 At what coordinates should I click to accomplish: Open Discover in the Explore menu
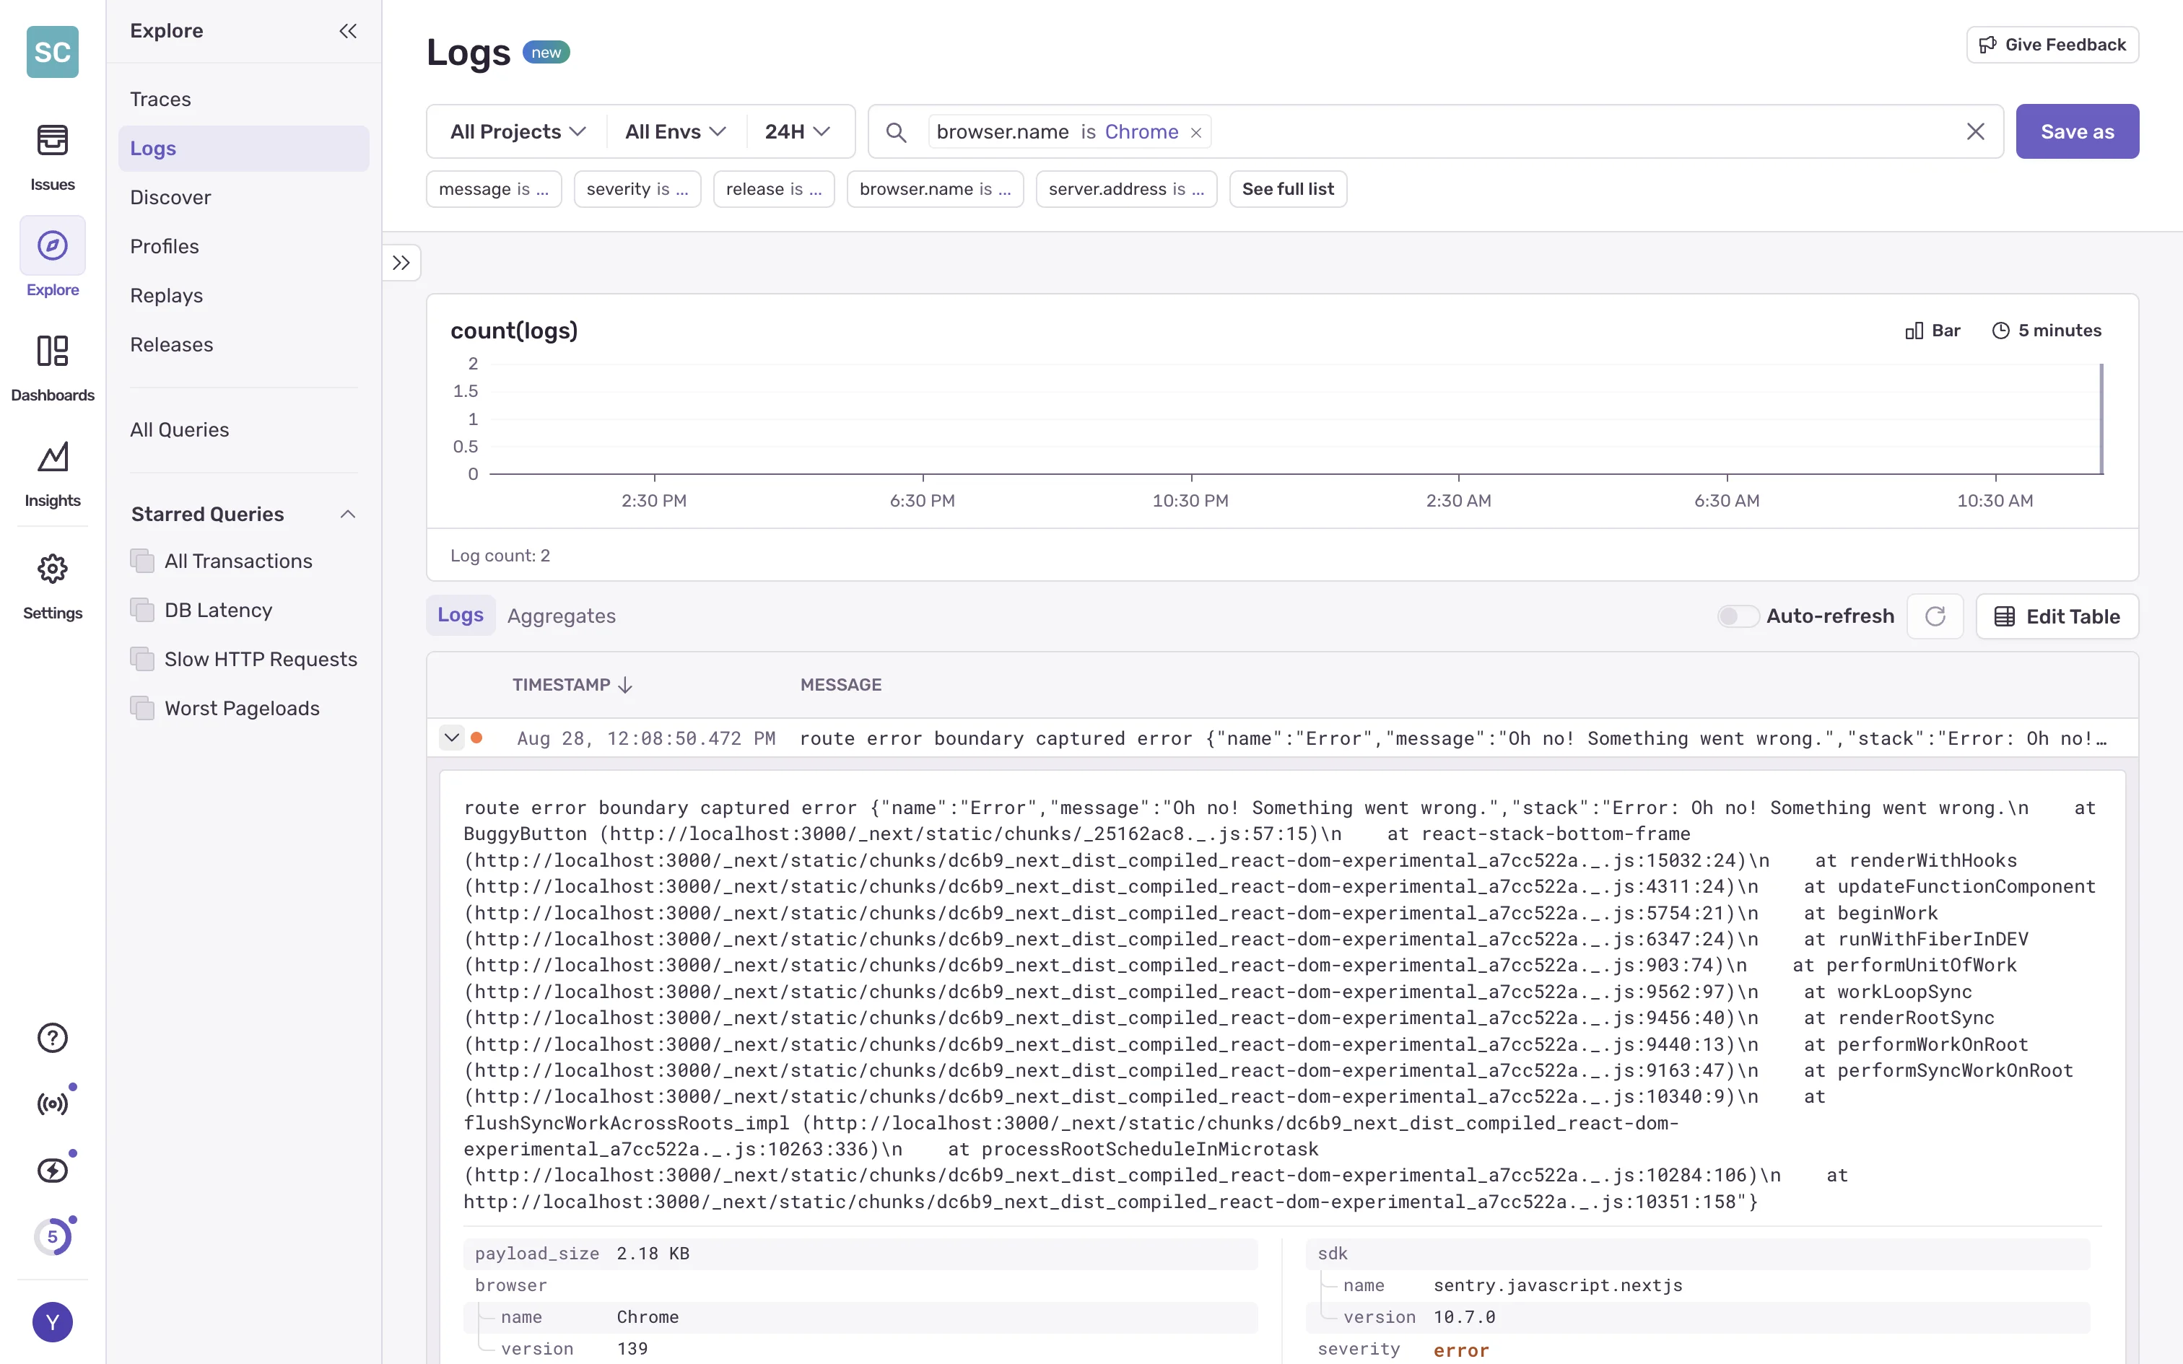(170, 196)
